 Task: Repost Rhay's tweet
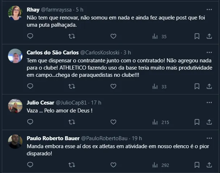click(72, 36)
